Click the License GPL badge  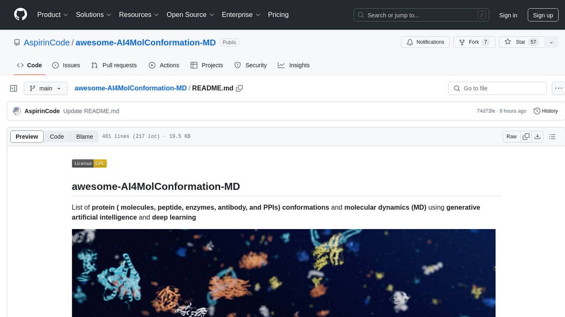[89, 163]
